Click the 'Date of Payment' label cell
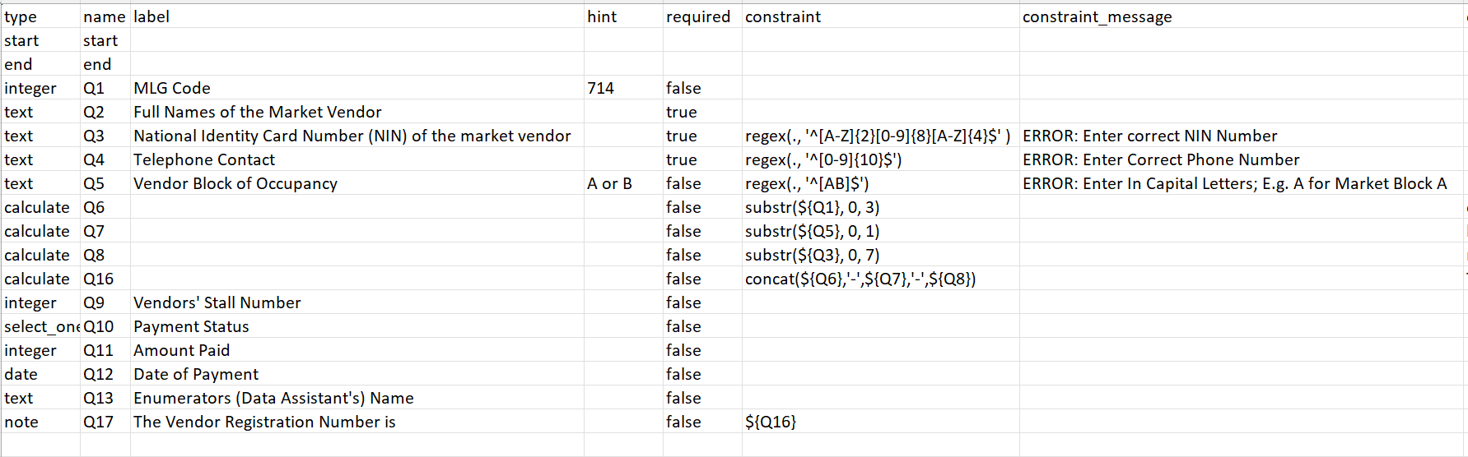This screenshot has width=1468, height=457. point(357,374)
